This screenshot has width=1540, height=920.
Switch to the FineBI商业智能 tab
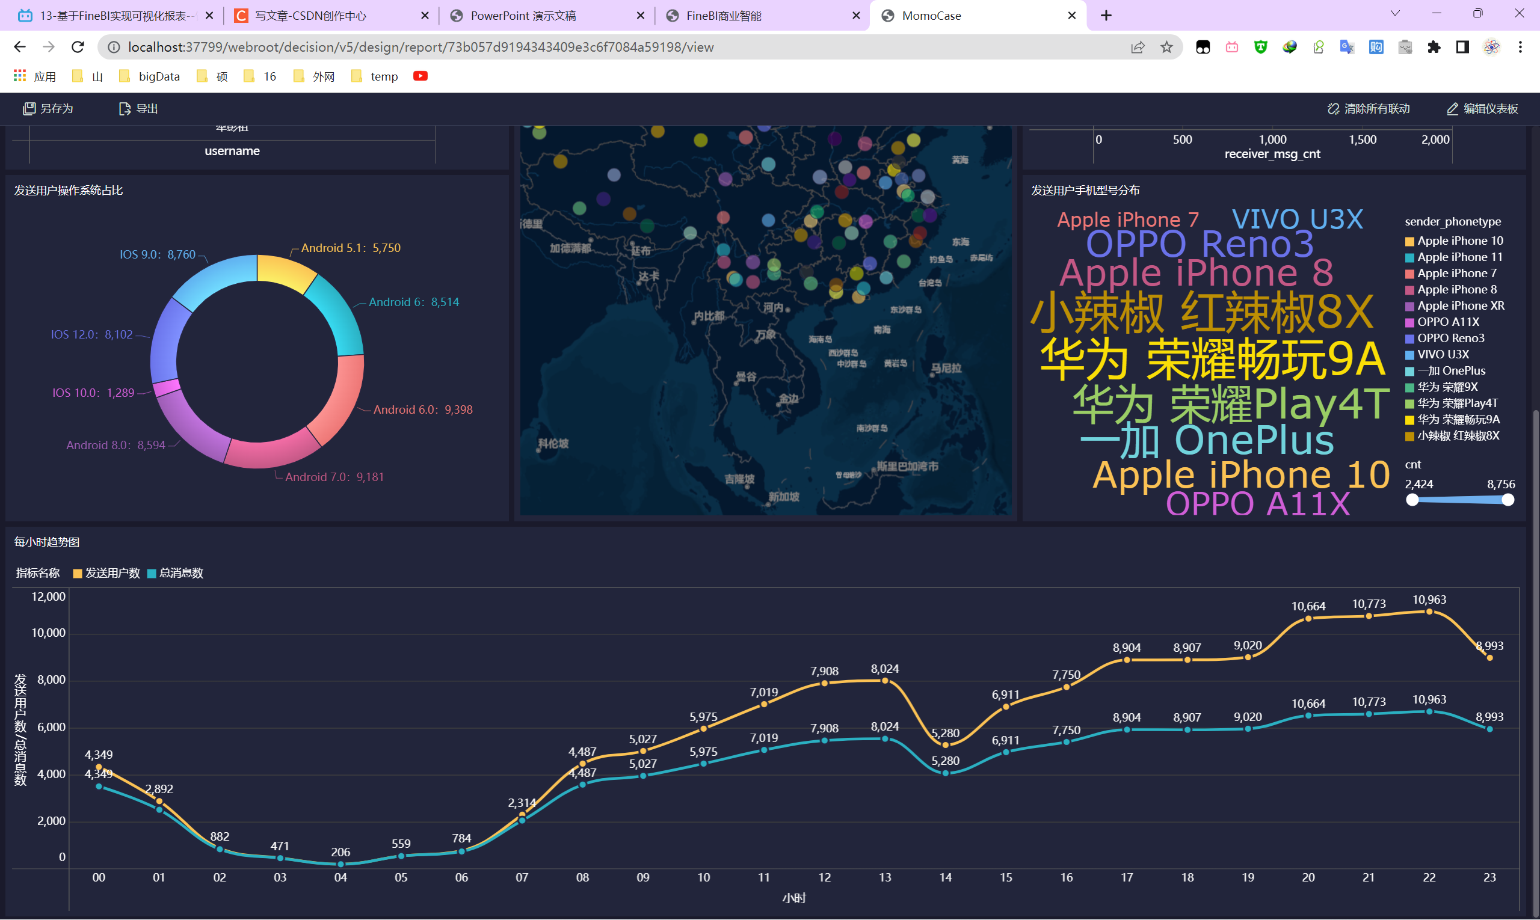(722, 16)
